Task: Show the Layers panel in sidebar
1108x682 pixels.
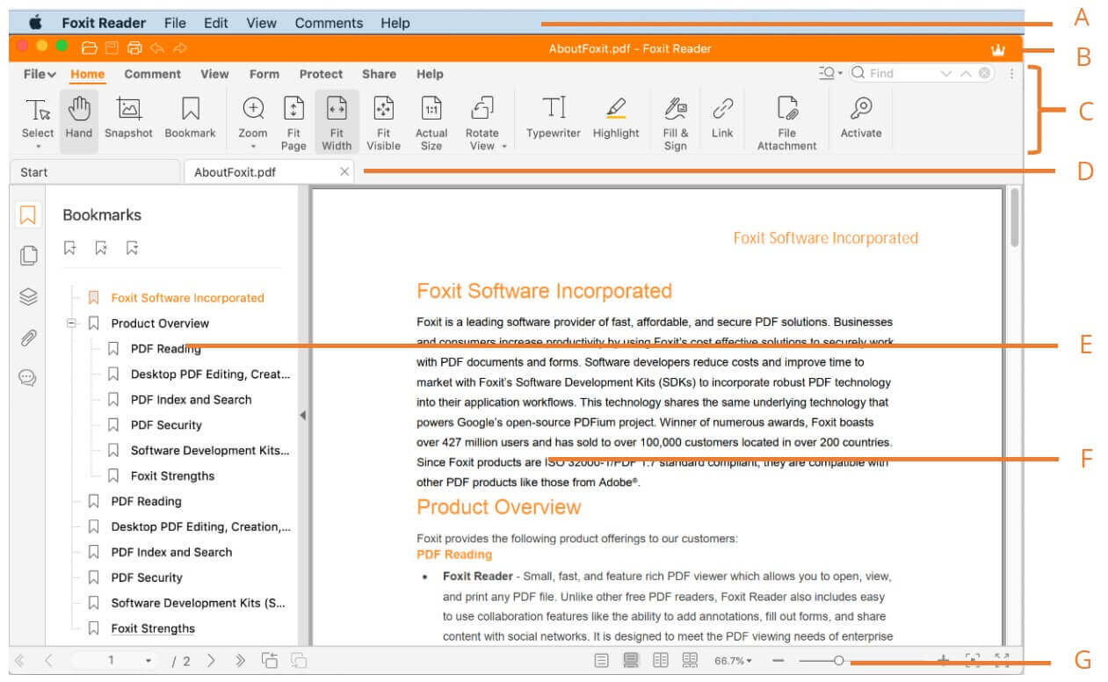Action: [28, 297]
